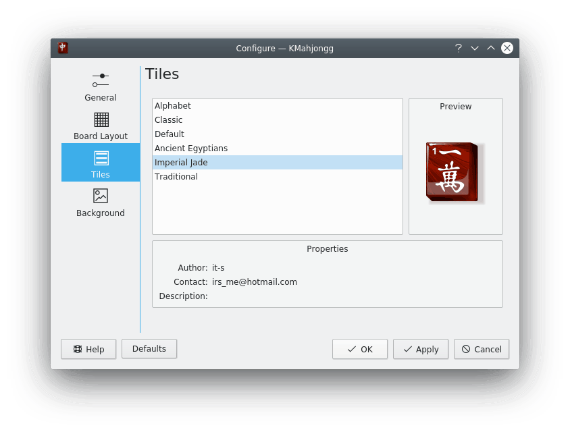Open the Background settings page

(x=100, y=202)
